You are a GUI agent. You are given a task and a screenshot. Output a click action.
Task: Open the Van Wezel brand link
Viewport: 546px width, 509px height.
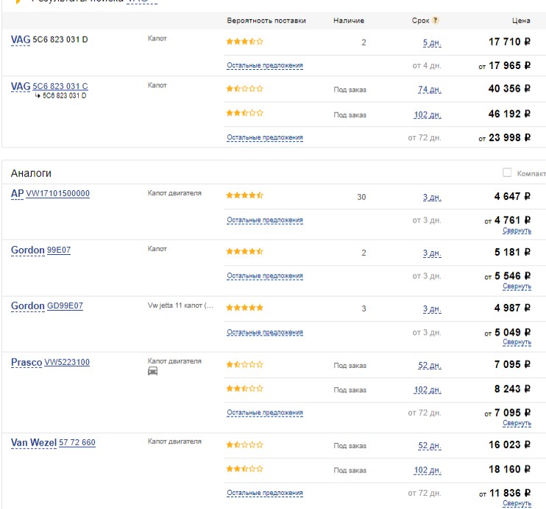click(34, 443)
